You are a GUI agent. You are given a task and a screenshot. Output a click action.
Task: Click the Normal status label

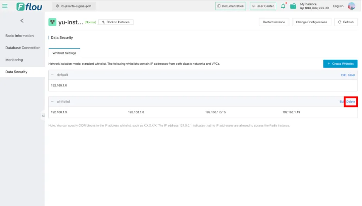coord(90,22)
